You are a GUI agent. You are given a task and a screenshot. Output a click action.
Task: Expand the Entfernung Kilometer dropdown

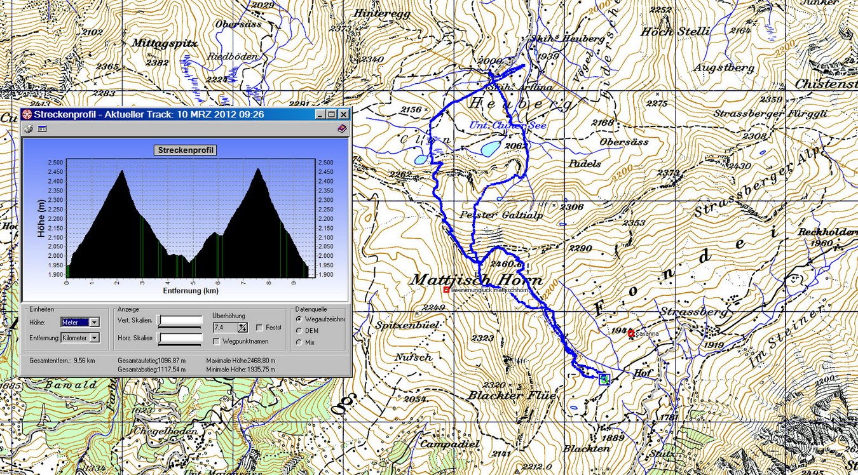(x=95, y=338)
